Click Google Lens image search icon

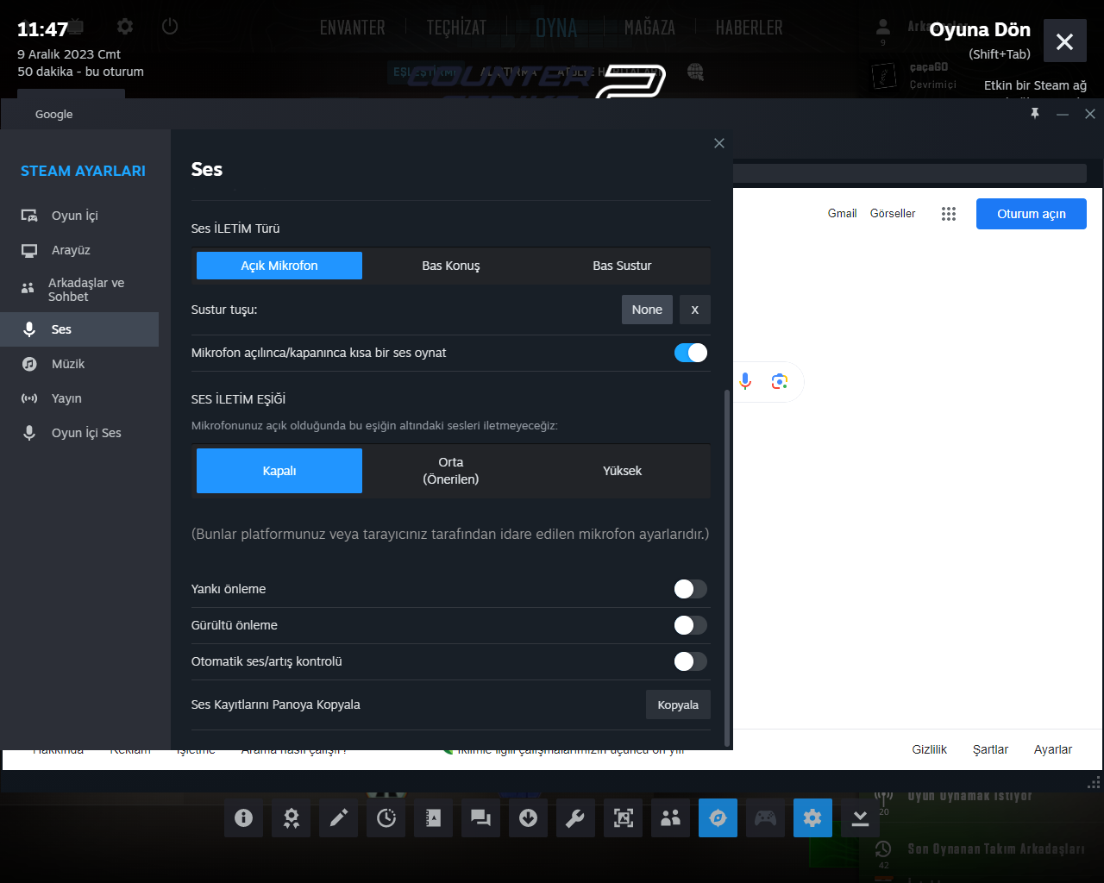click(x=780, y=381)
